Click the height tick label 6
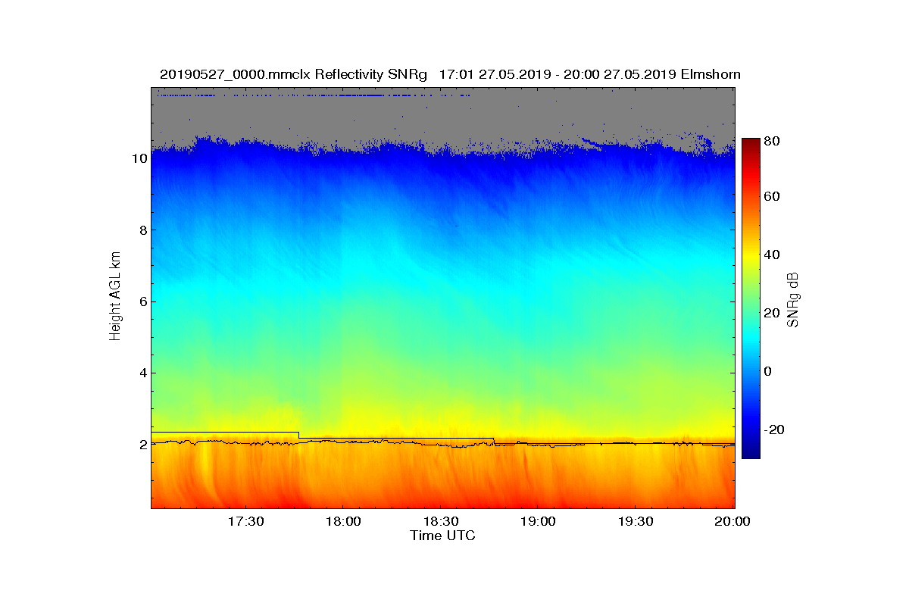 pos(142,301)
